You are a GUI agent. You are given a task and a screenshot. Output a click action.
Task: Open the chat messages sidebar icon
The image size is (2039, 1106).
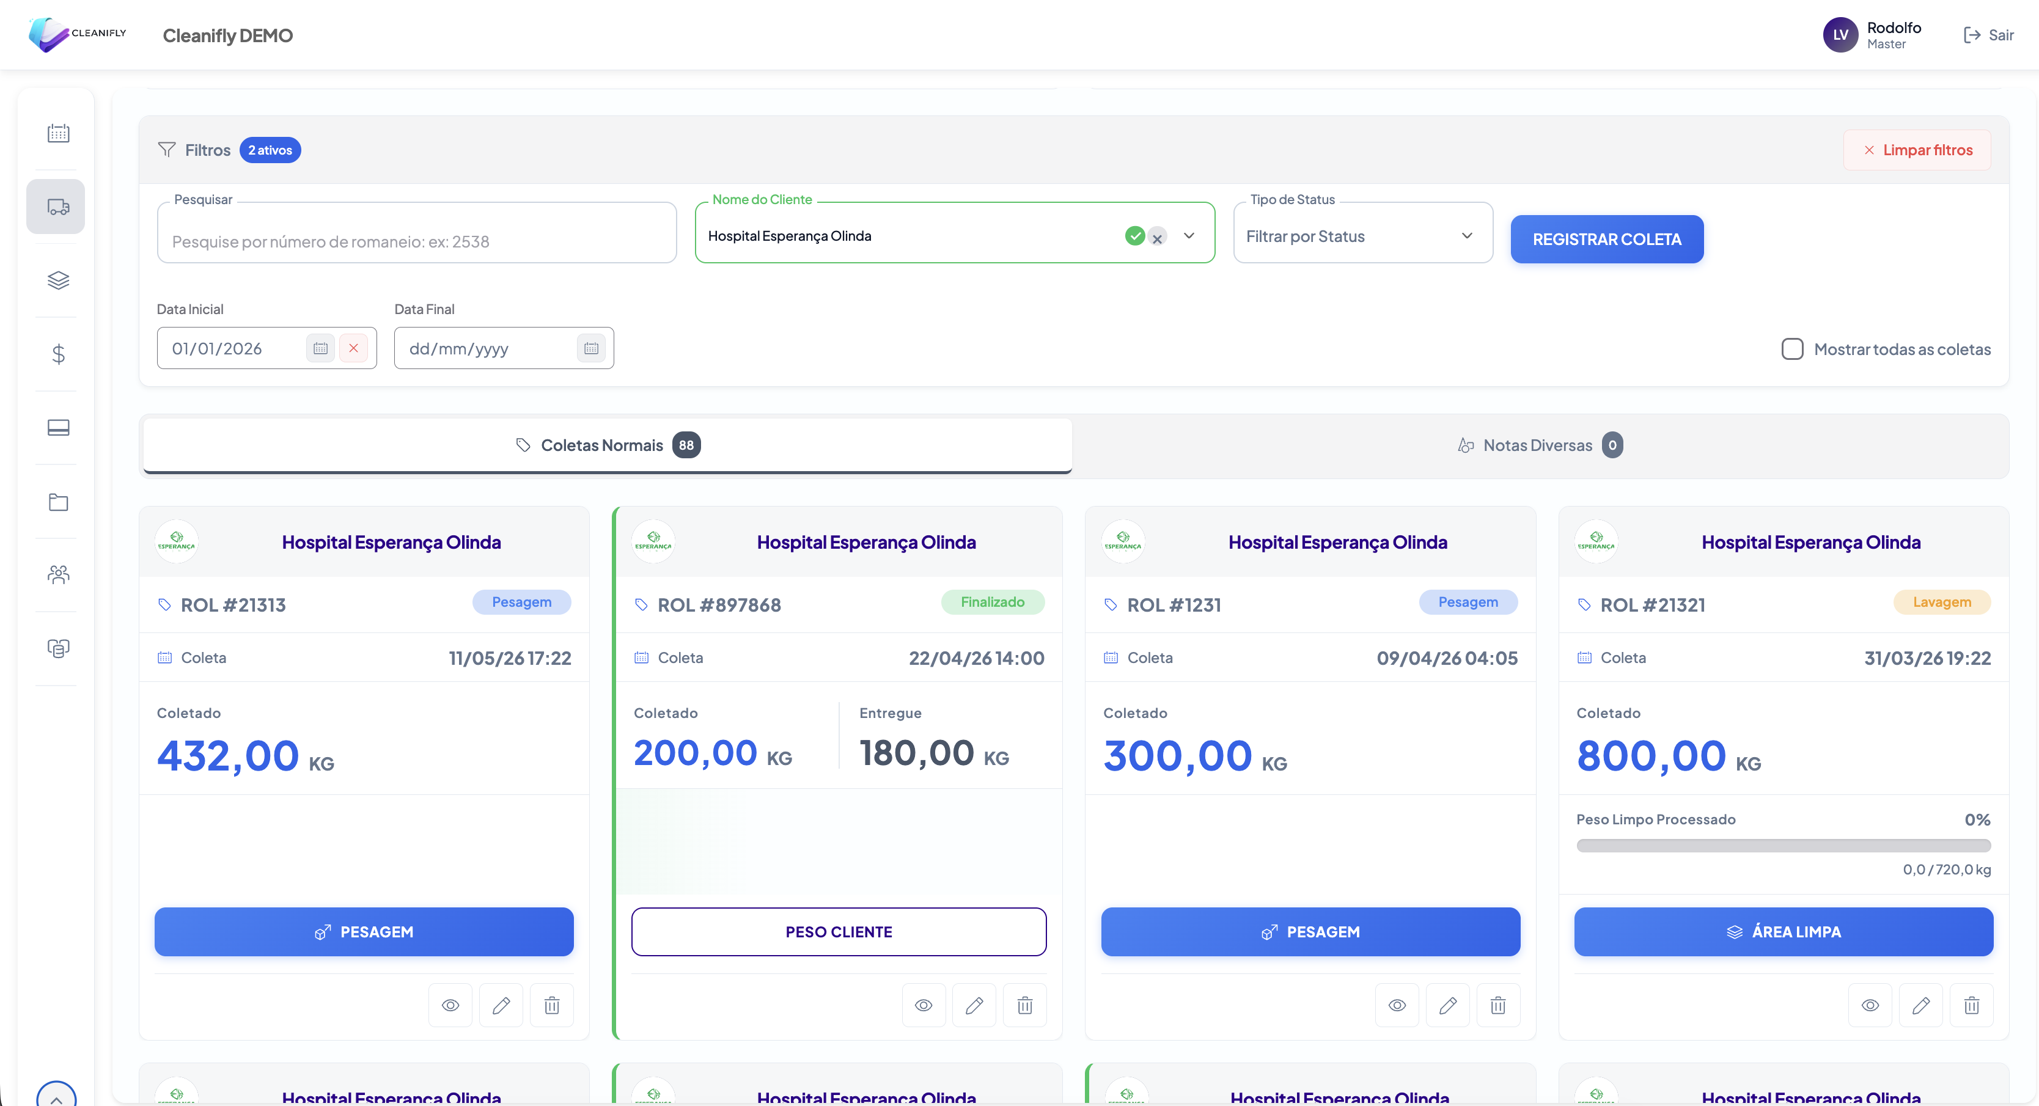click(x=58, y=648)
